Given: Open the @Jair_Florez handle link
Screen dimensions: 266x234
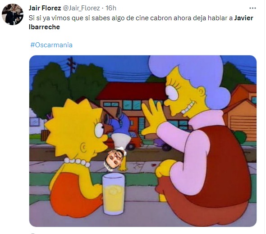Looking at the screenshot, I should click(x=82, y=8).
